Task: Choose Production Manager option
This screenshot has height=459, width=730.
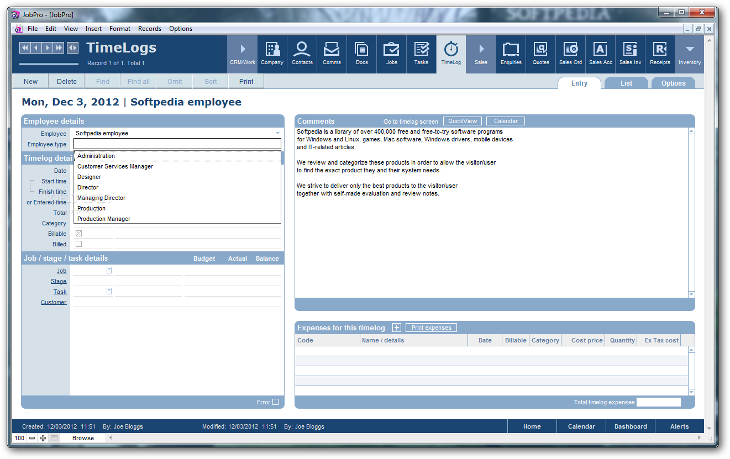Action: (177, 219)
